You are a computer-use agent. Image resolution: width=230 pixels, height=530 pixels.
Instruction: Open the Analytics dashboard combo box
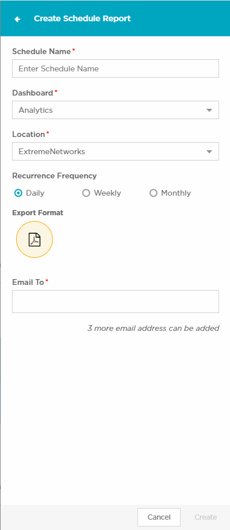[116, 110]
